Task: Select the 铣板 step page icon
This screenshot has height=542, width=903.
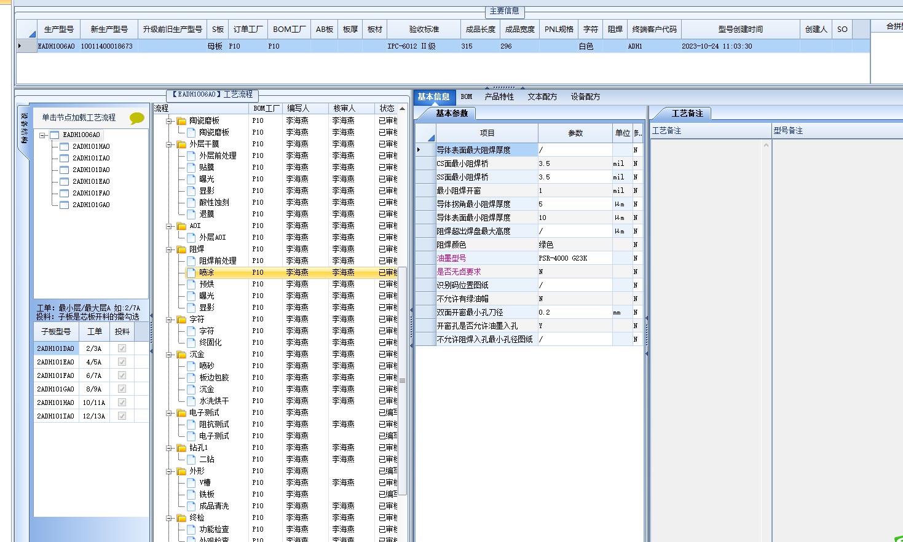Action: 191,494
